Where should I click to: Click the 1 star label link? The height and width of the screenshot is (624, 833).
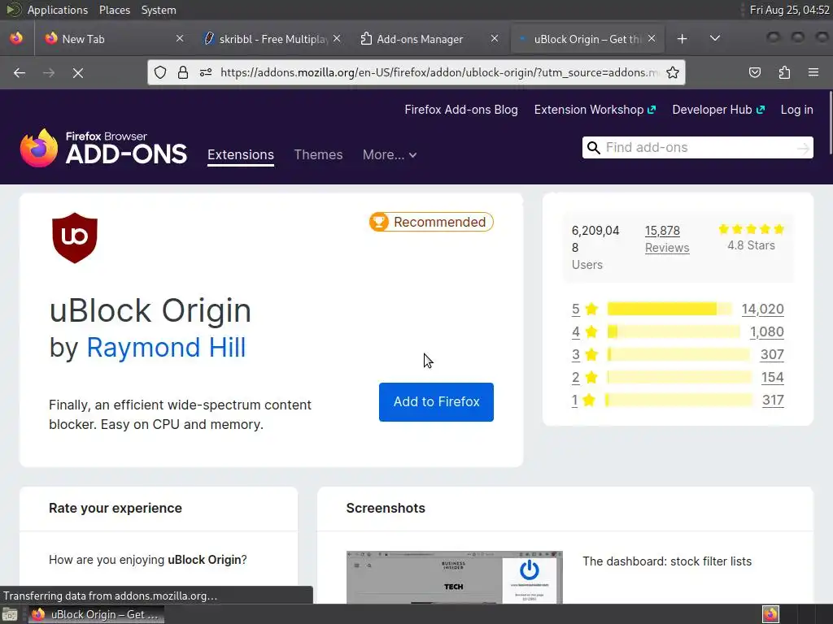click(x=574, y=400)
